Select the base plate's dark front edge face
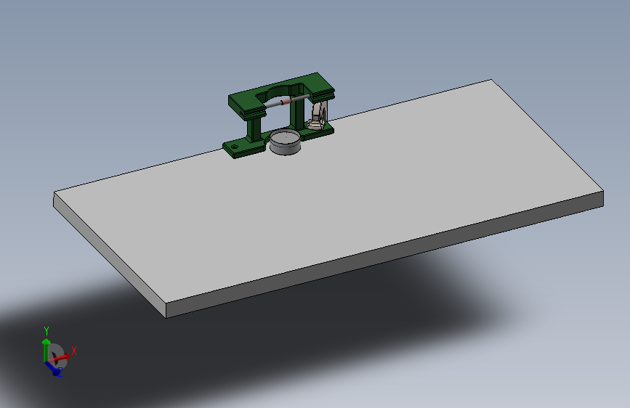Viewport: 630px width, 408px height. click(385, 254)
